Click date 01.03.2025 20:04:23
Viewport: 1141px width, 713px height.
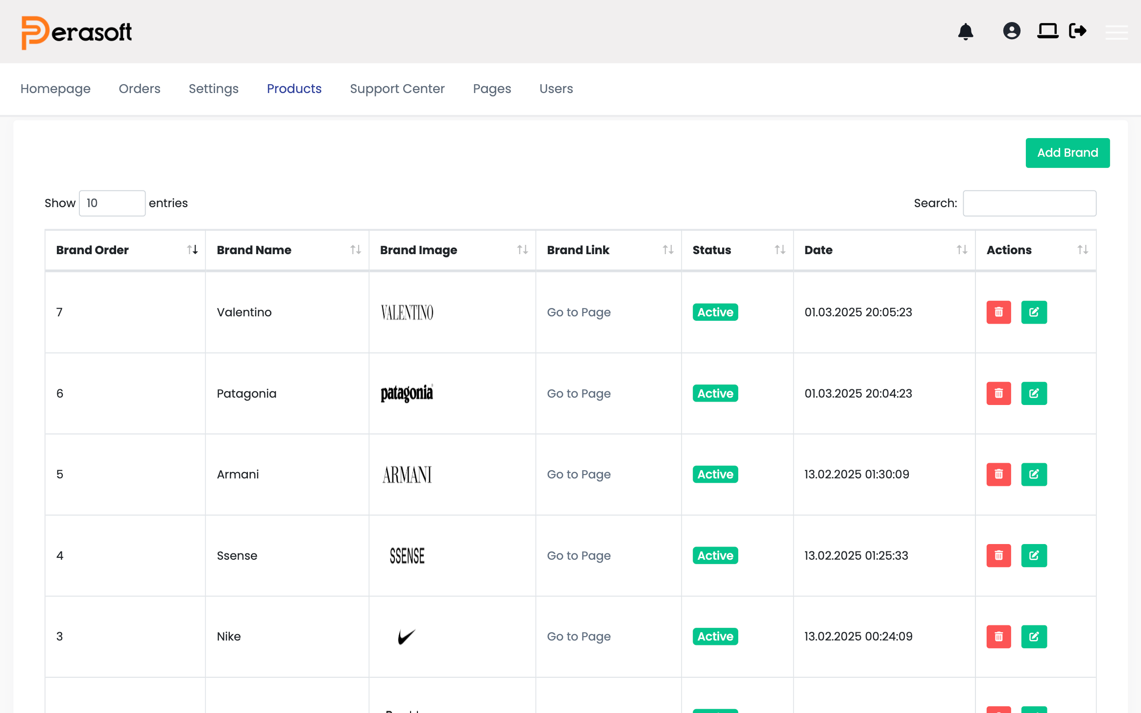(x=858, y=393)
